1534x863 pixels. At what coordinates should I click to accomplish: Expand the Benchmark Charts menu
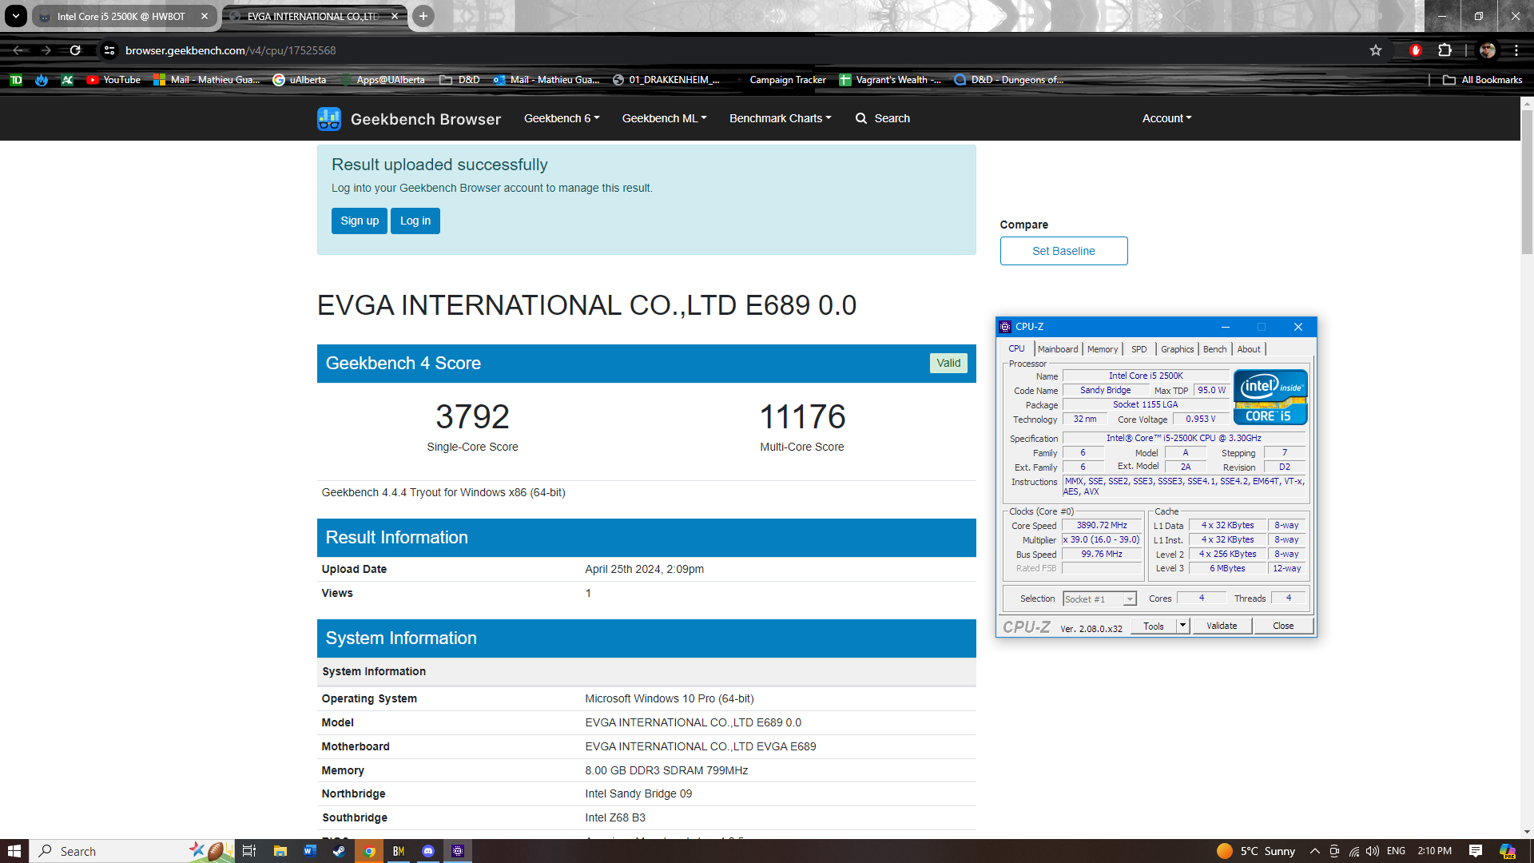781,118
